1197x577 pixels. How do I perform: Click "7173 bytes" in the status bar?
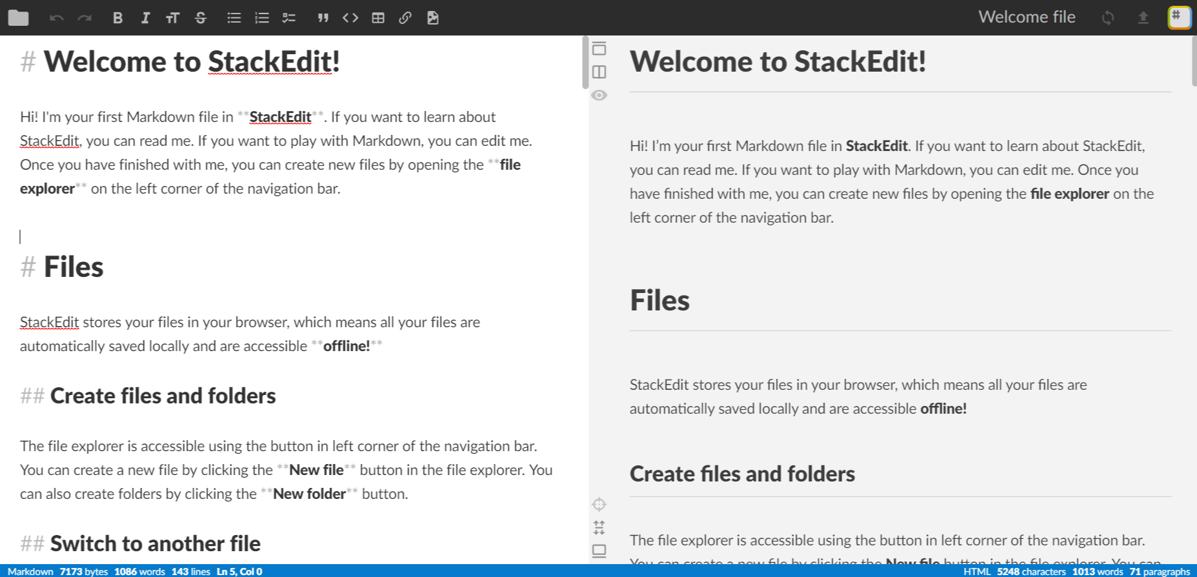[x=84, y=571]
